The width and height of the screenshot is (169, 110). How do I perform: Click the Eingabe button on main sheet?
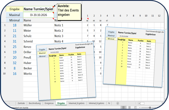coord(14,9)
